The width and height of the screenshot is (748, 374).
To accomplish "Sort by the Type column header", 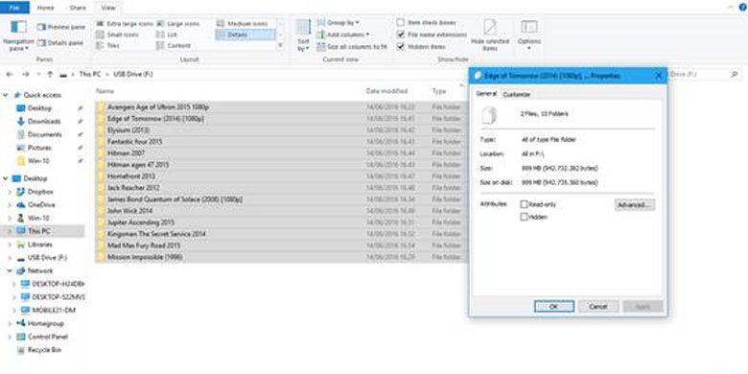I will tap(439, 91).
